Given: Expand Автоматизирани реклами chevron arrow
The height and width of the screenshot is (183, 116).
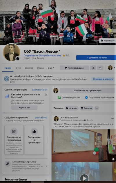Looking at the screenshot, I should click(x=46, y=166).
